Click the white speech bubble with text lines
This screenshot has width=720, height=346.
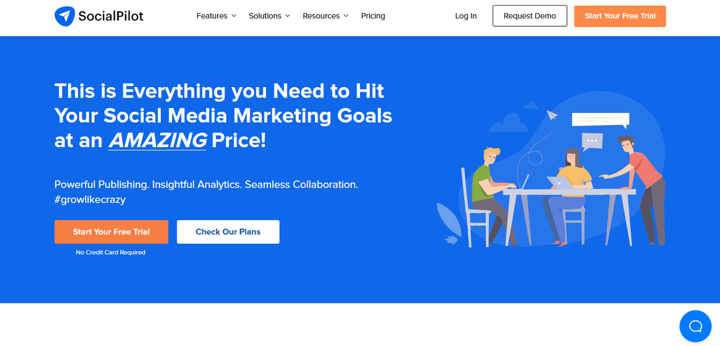click(x=600, y=119)
